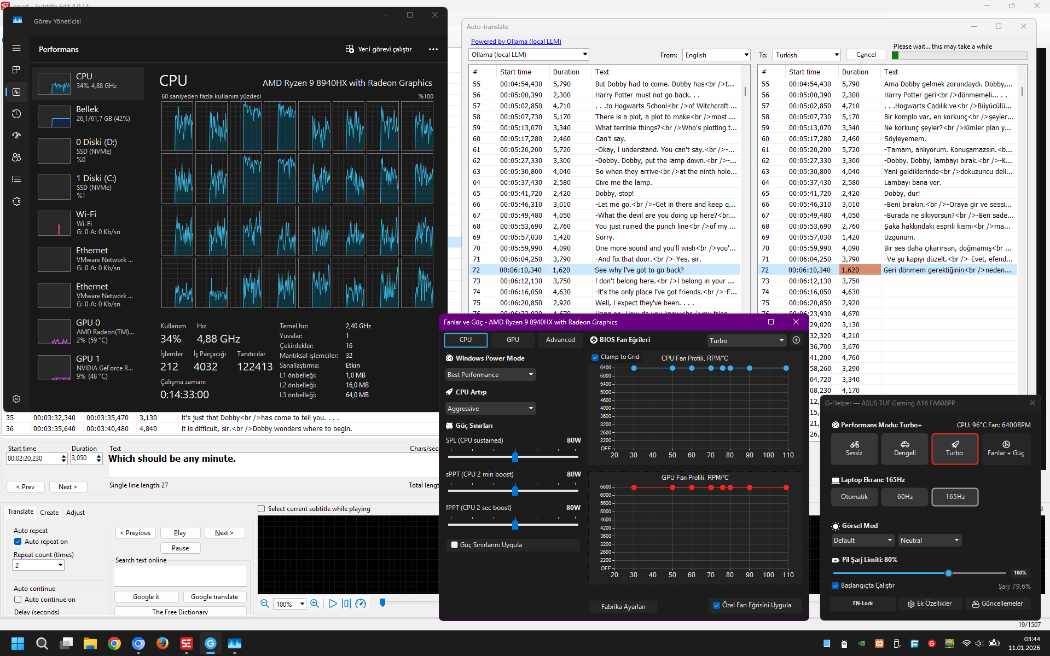
Task: Set laptop screen to 60Hz
Action: 905,497
